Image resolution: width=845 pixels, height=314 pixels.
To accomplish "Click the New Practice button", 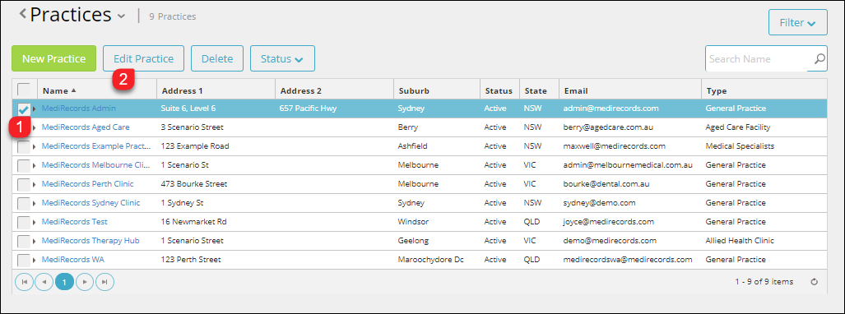I will 53,58.
